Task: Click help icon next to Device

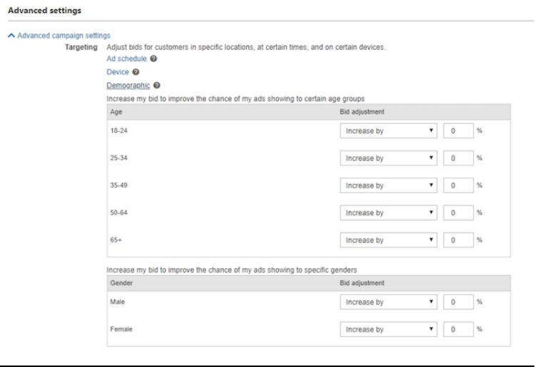Action: point(136,72)
